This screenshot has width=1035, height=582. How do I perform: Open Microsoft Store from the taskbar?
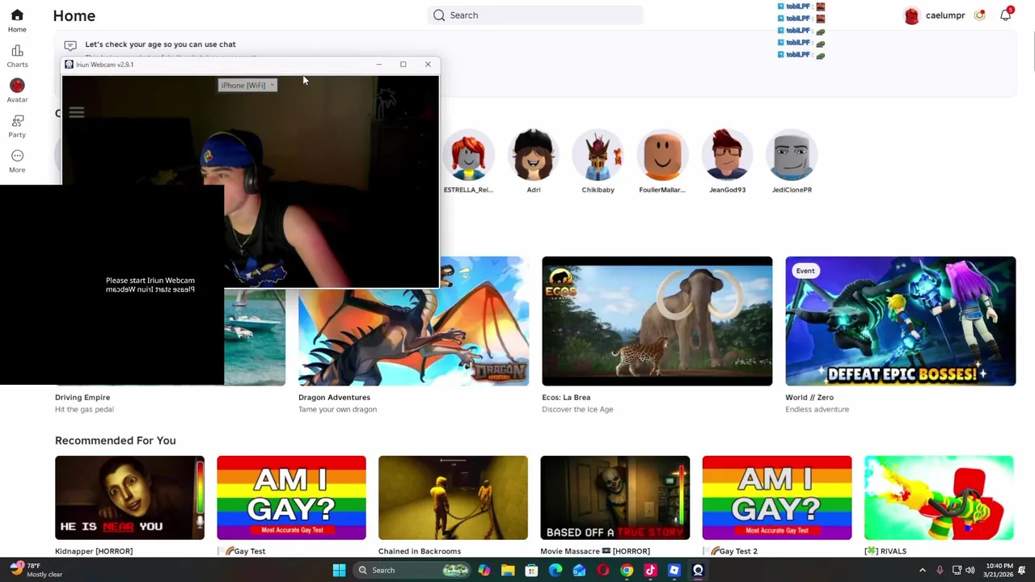point(531,570)
